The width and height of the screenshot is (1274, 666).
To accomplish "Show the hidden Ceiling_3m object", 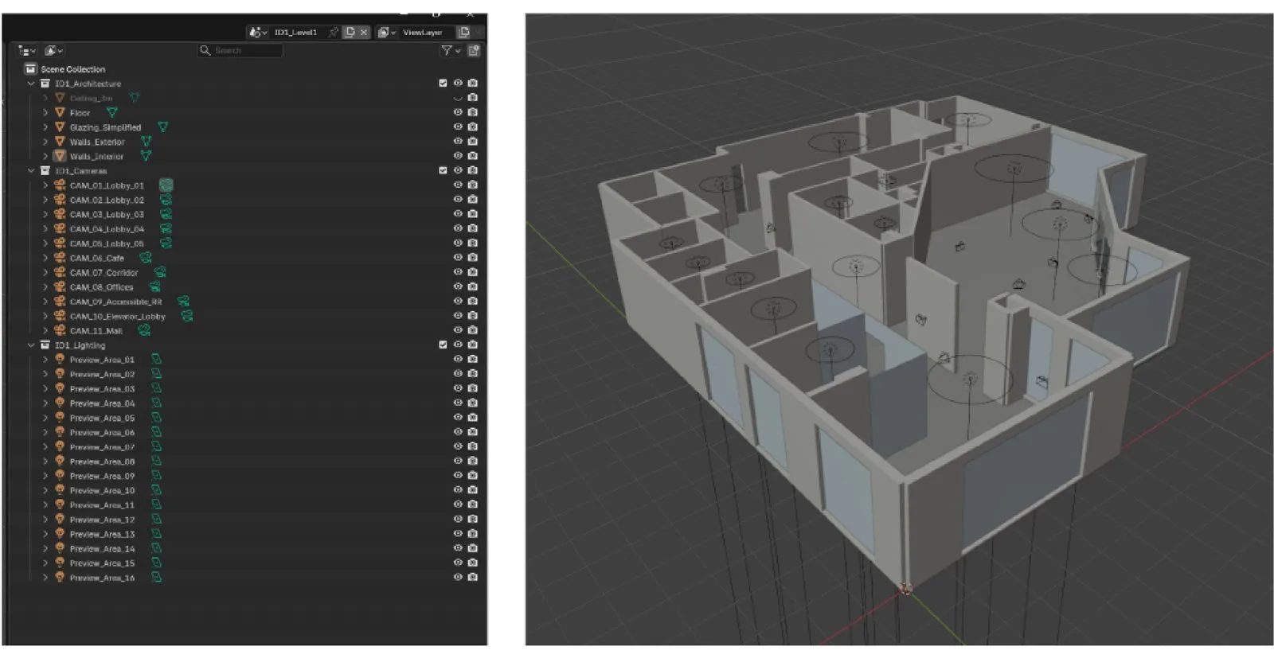I will pyautogui.click(x=458, y=98).
